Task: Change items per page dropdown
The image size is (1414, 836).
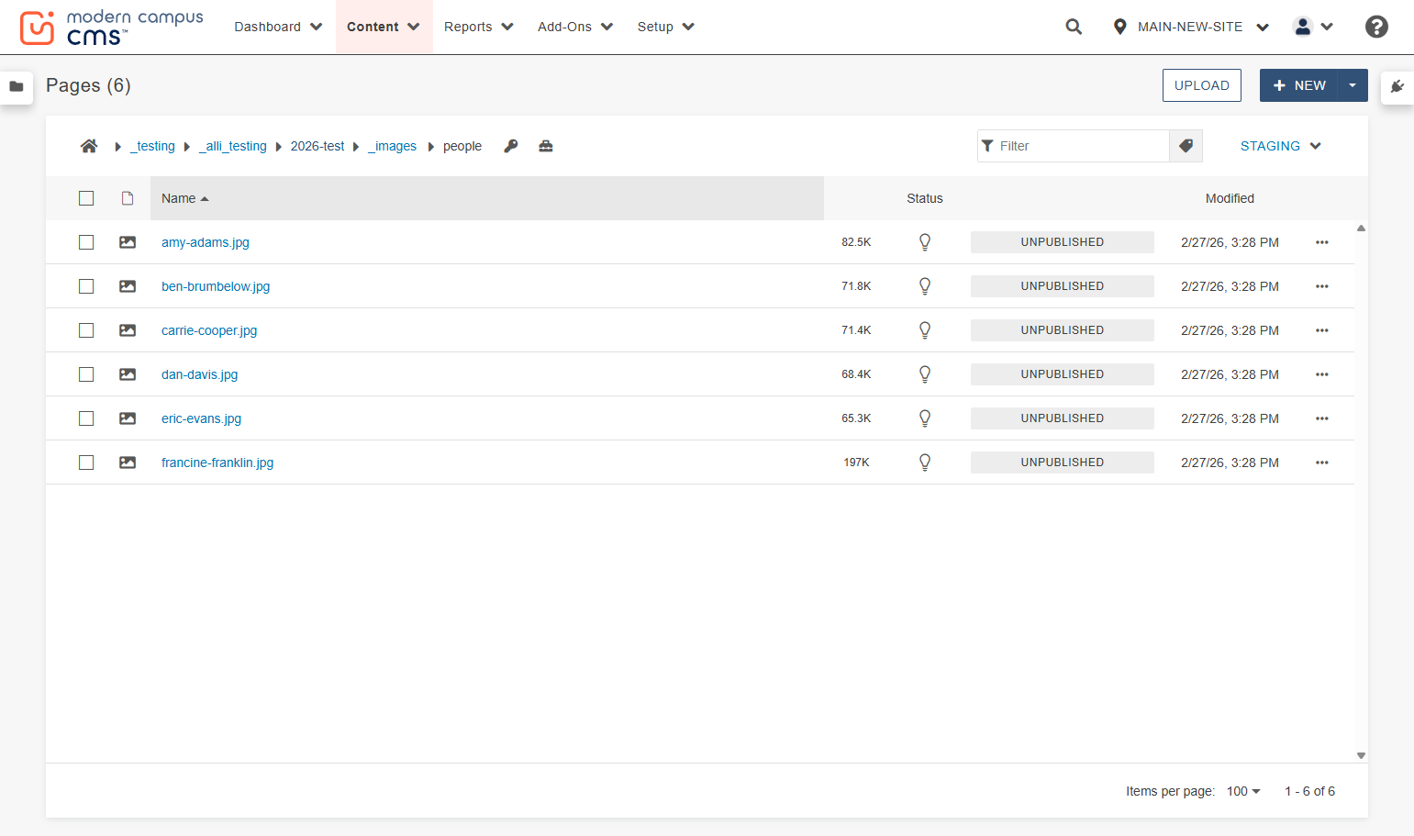Action: click(1243, 791)
